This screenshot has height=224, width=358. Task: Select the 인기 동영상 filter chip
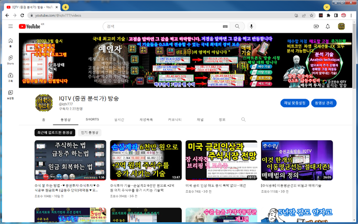pos(89,132)
